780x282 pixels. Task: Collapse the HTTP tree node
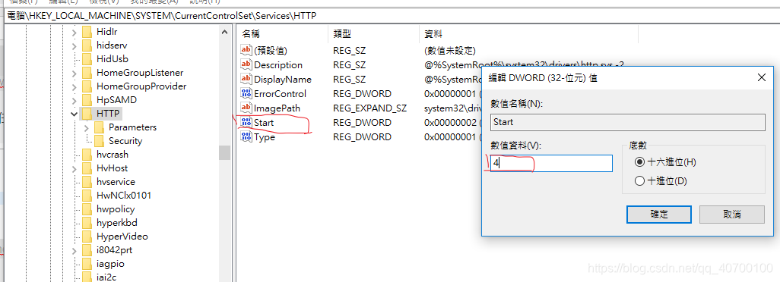(x=74, y=114)
